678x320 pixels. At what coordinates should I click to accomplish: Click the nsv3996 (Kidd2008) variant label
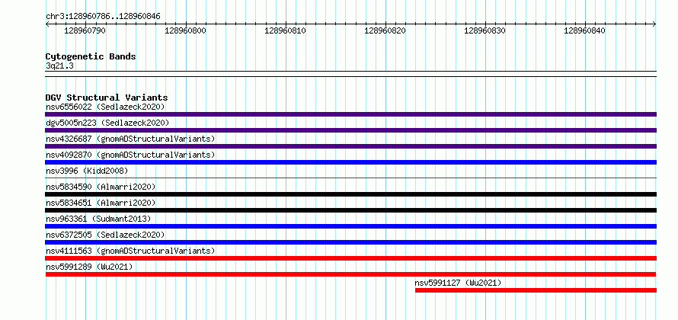(87, 171)
